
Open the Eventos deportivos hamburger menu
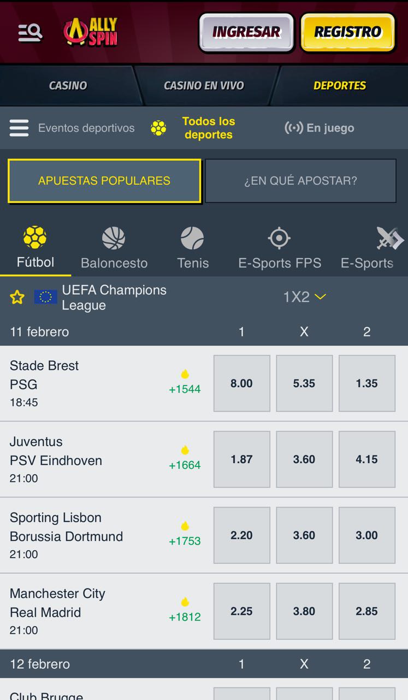pyautogui.click(x=19, y=128)
